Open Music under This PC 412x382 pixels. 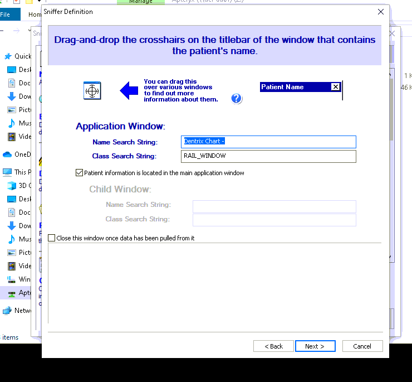point(19,239)
